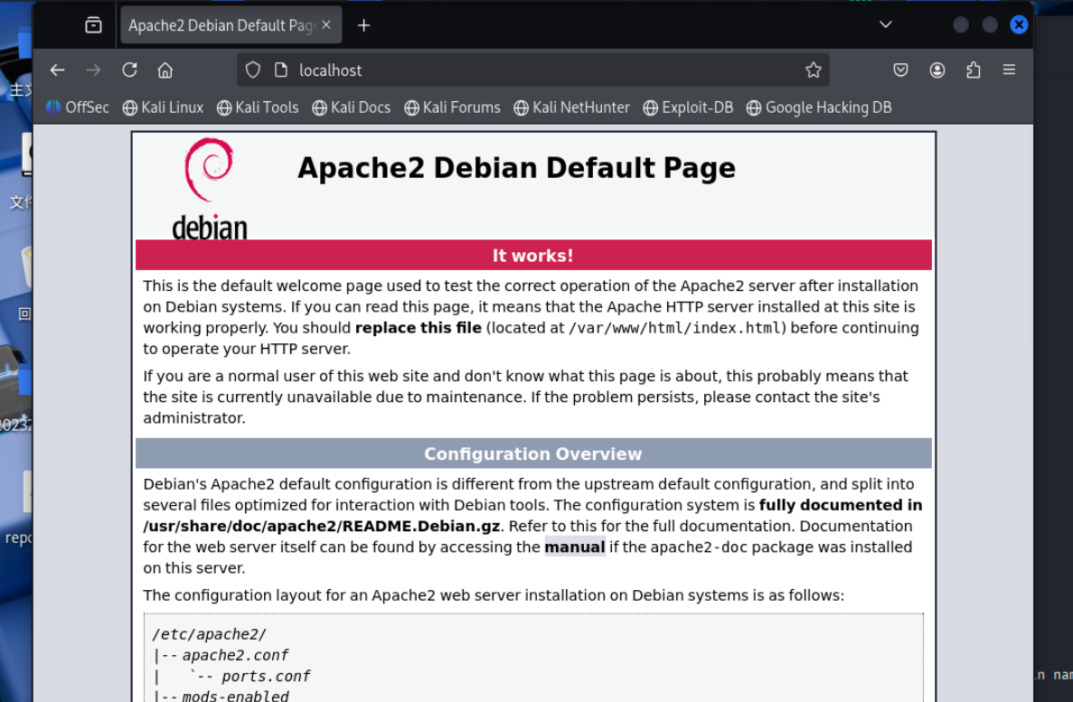
Task: Open the Extensions puzzle icon
Action: 973,70
